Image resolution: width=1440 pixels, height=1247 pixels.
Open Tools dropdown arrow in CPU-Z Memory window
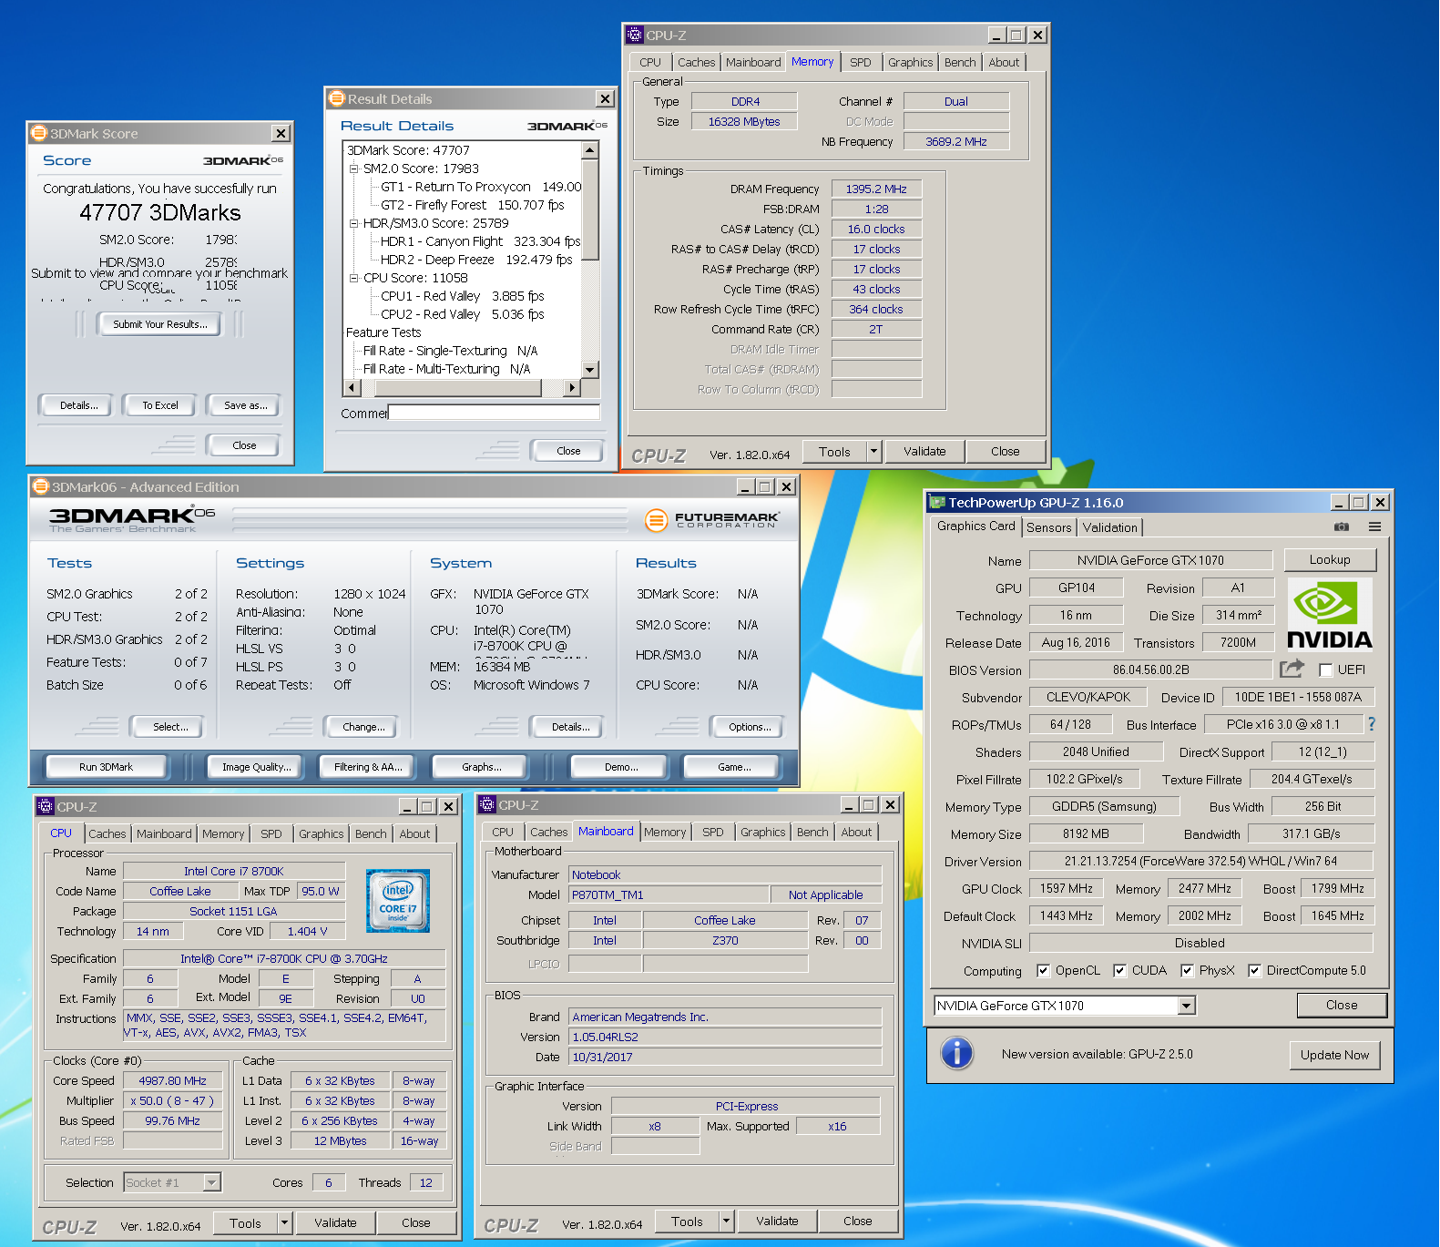coord(874,451)
